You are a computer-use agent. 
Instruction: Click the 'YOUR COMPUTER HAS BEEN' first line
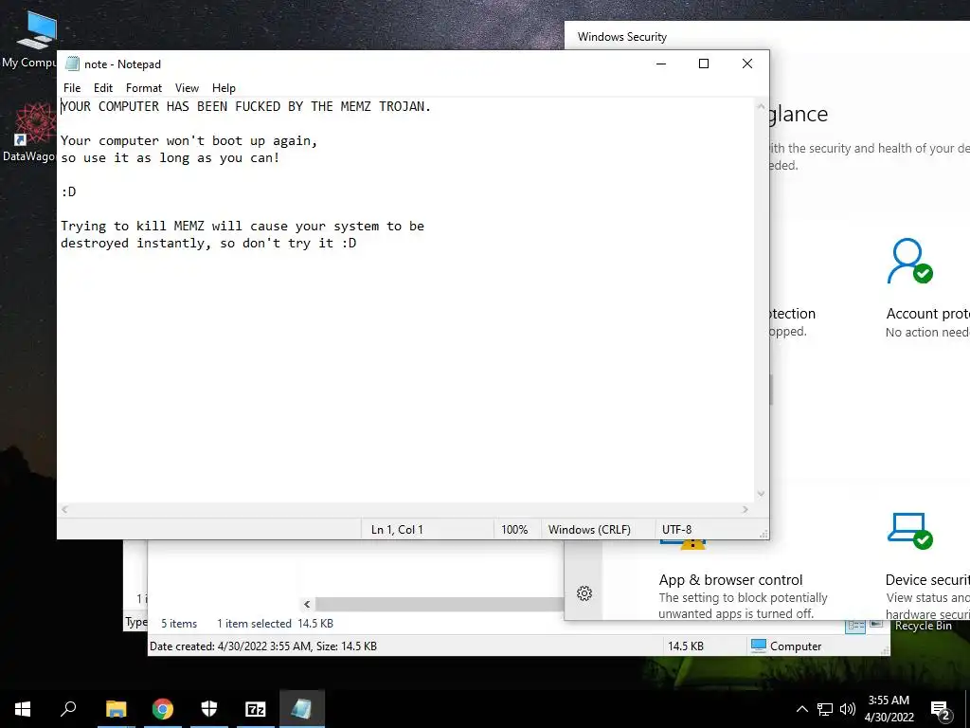[x=245, y=106]
